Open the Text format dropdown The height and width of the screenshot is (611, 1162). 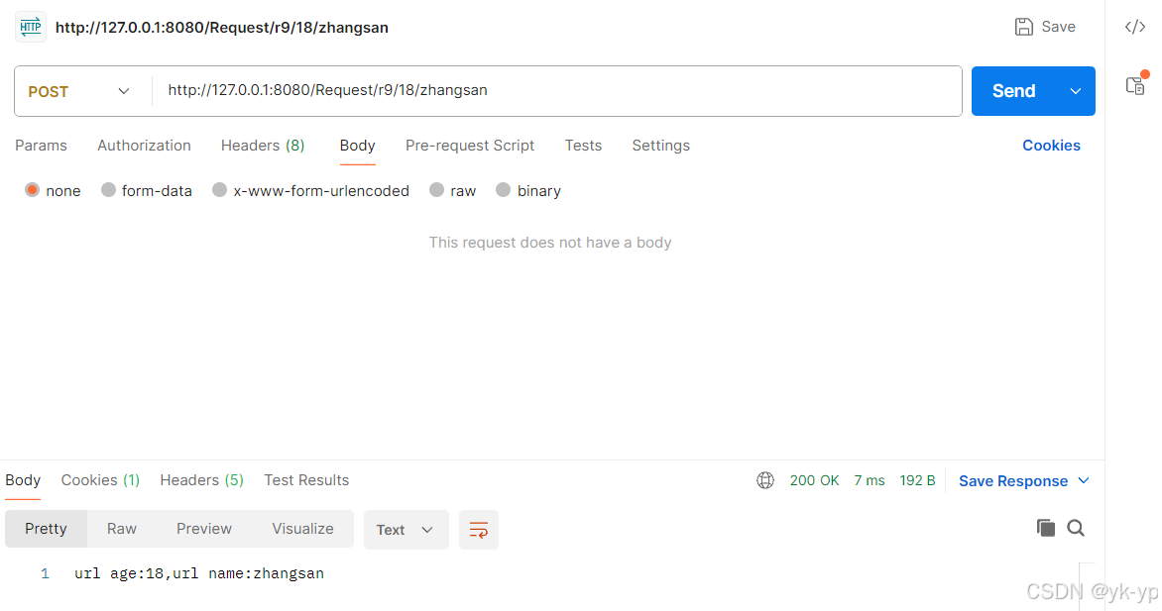click(406, 530)
